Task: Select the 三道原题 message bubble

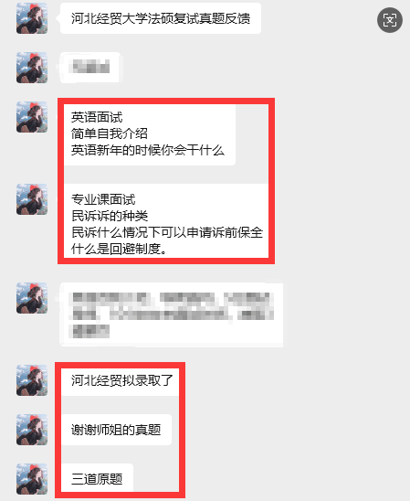Action: (97, 479)
